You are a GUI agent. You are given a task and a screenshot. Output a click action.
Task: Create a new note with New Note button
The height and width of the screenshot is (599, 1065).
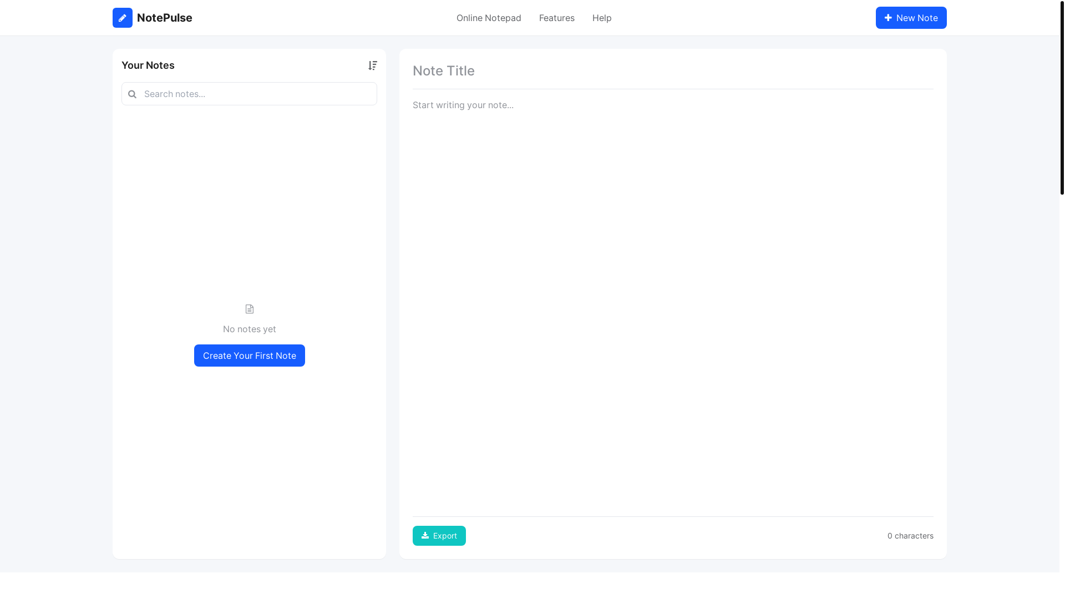pos(911,18)
